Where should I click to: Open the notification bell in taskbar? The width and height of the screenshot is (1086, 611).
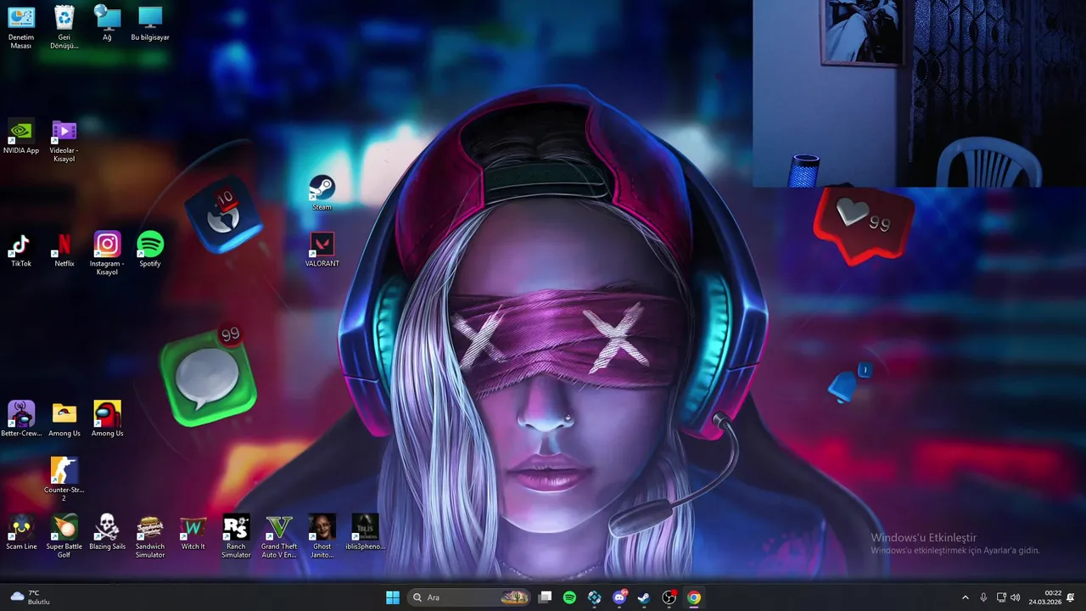point(1071,597)
